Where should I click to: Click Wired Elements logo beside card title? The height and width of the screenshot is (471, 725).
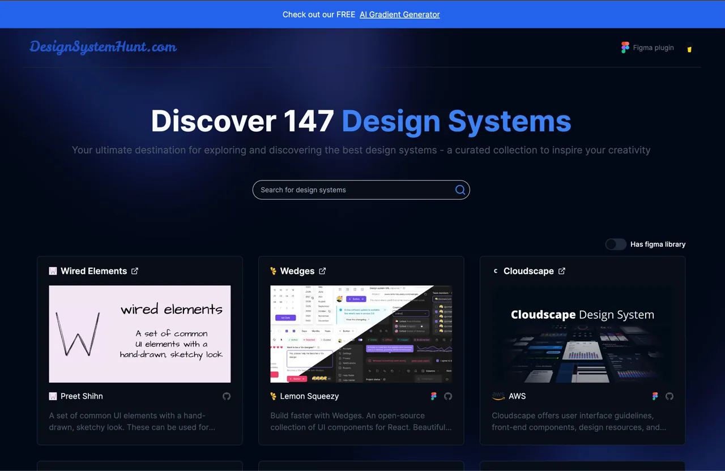[53, 271]
